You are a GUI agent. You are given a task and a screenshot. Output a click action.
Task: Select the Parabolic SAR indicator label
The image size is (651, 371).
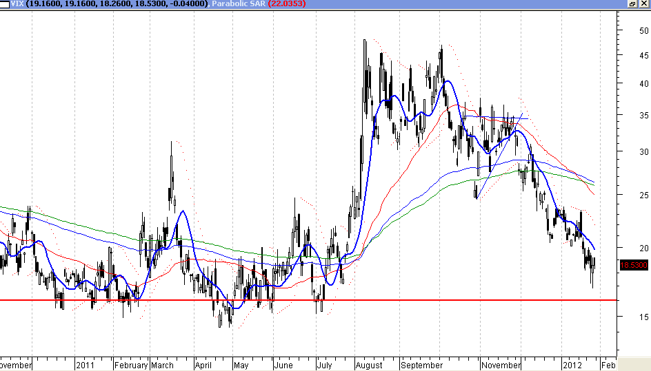pos(239,3)
